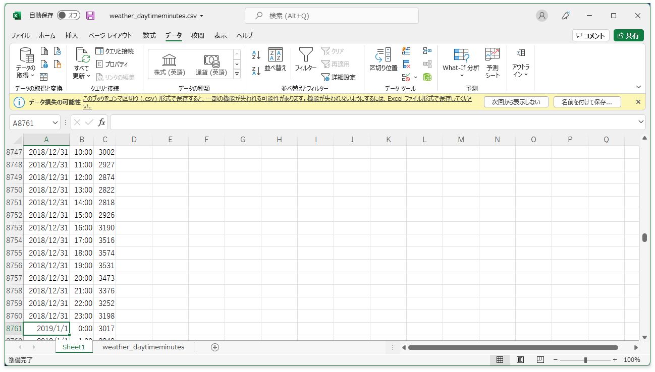Close the data loss warning bar
This screenshot has width=655, height=372.
point(638,102)
